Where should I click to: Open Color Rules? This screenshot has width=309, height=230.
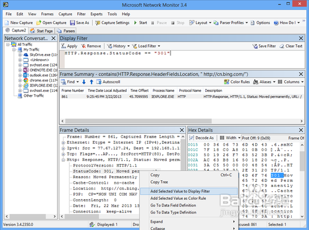237,82
